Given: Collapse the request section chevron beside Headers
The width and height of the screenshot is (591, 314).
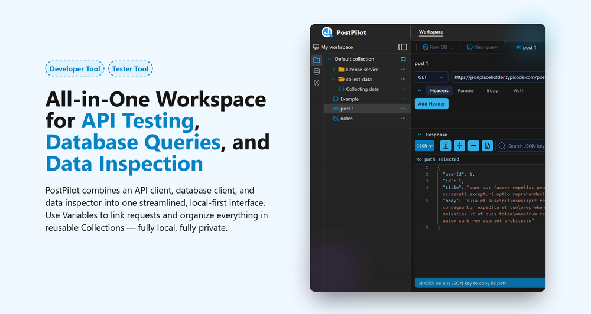Looking at the screenshot, I should pyautogui.click(x=420, y=91).
